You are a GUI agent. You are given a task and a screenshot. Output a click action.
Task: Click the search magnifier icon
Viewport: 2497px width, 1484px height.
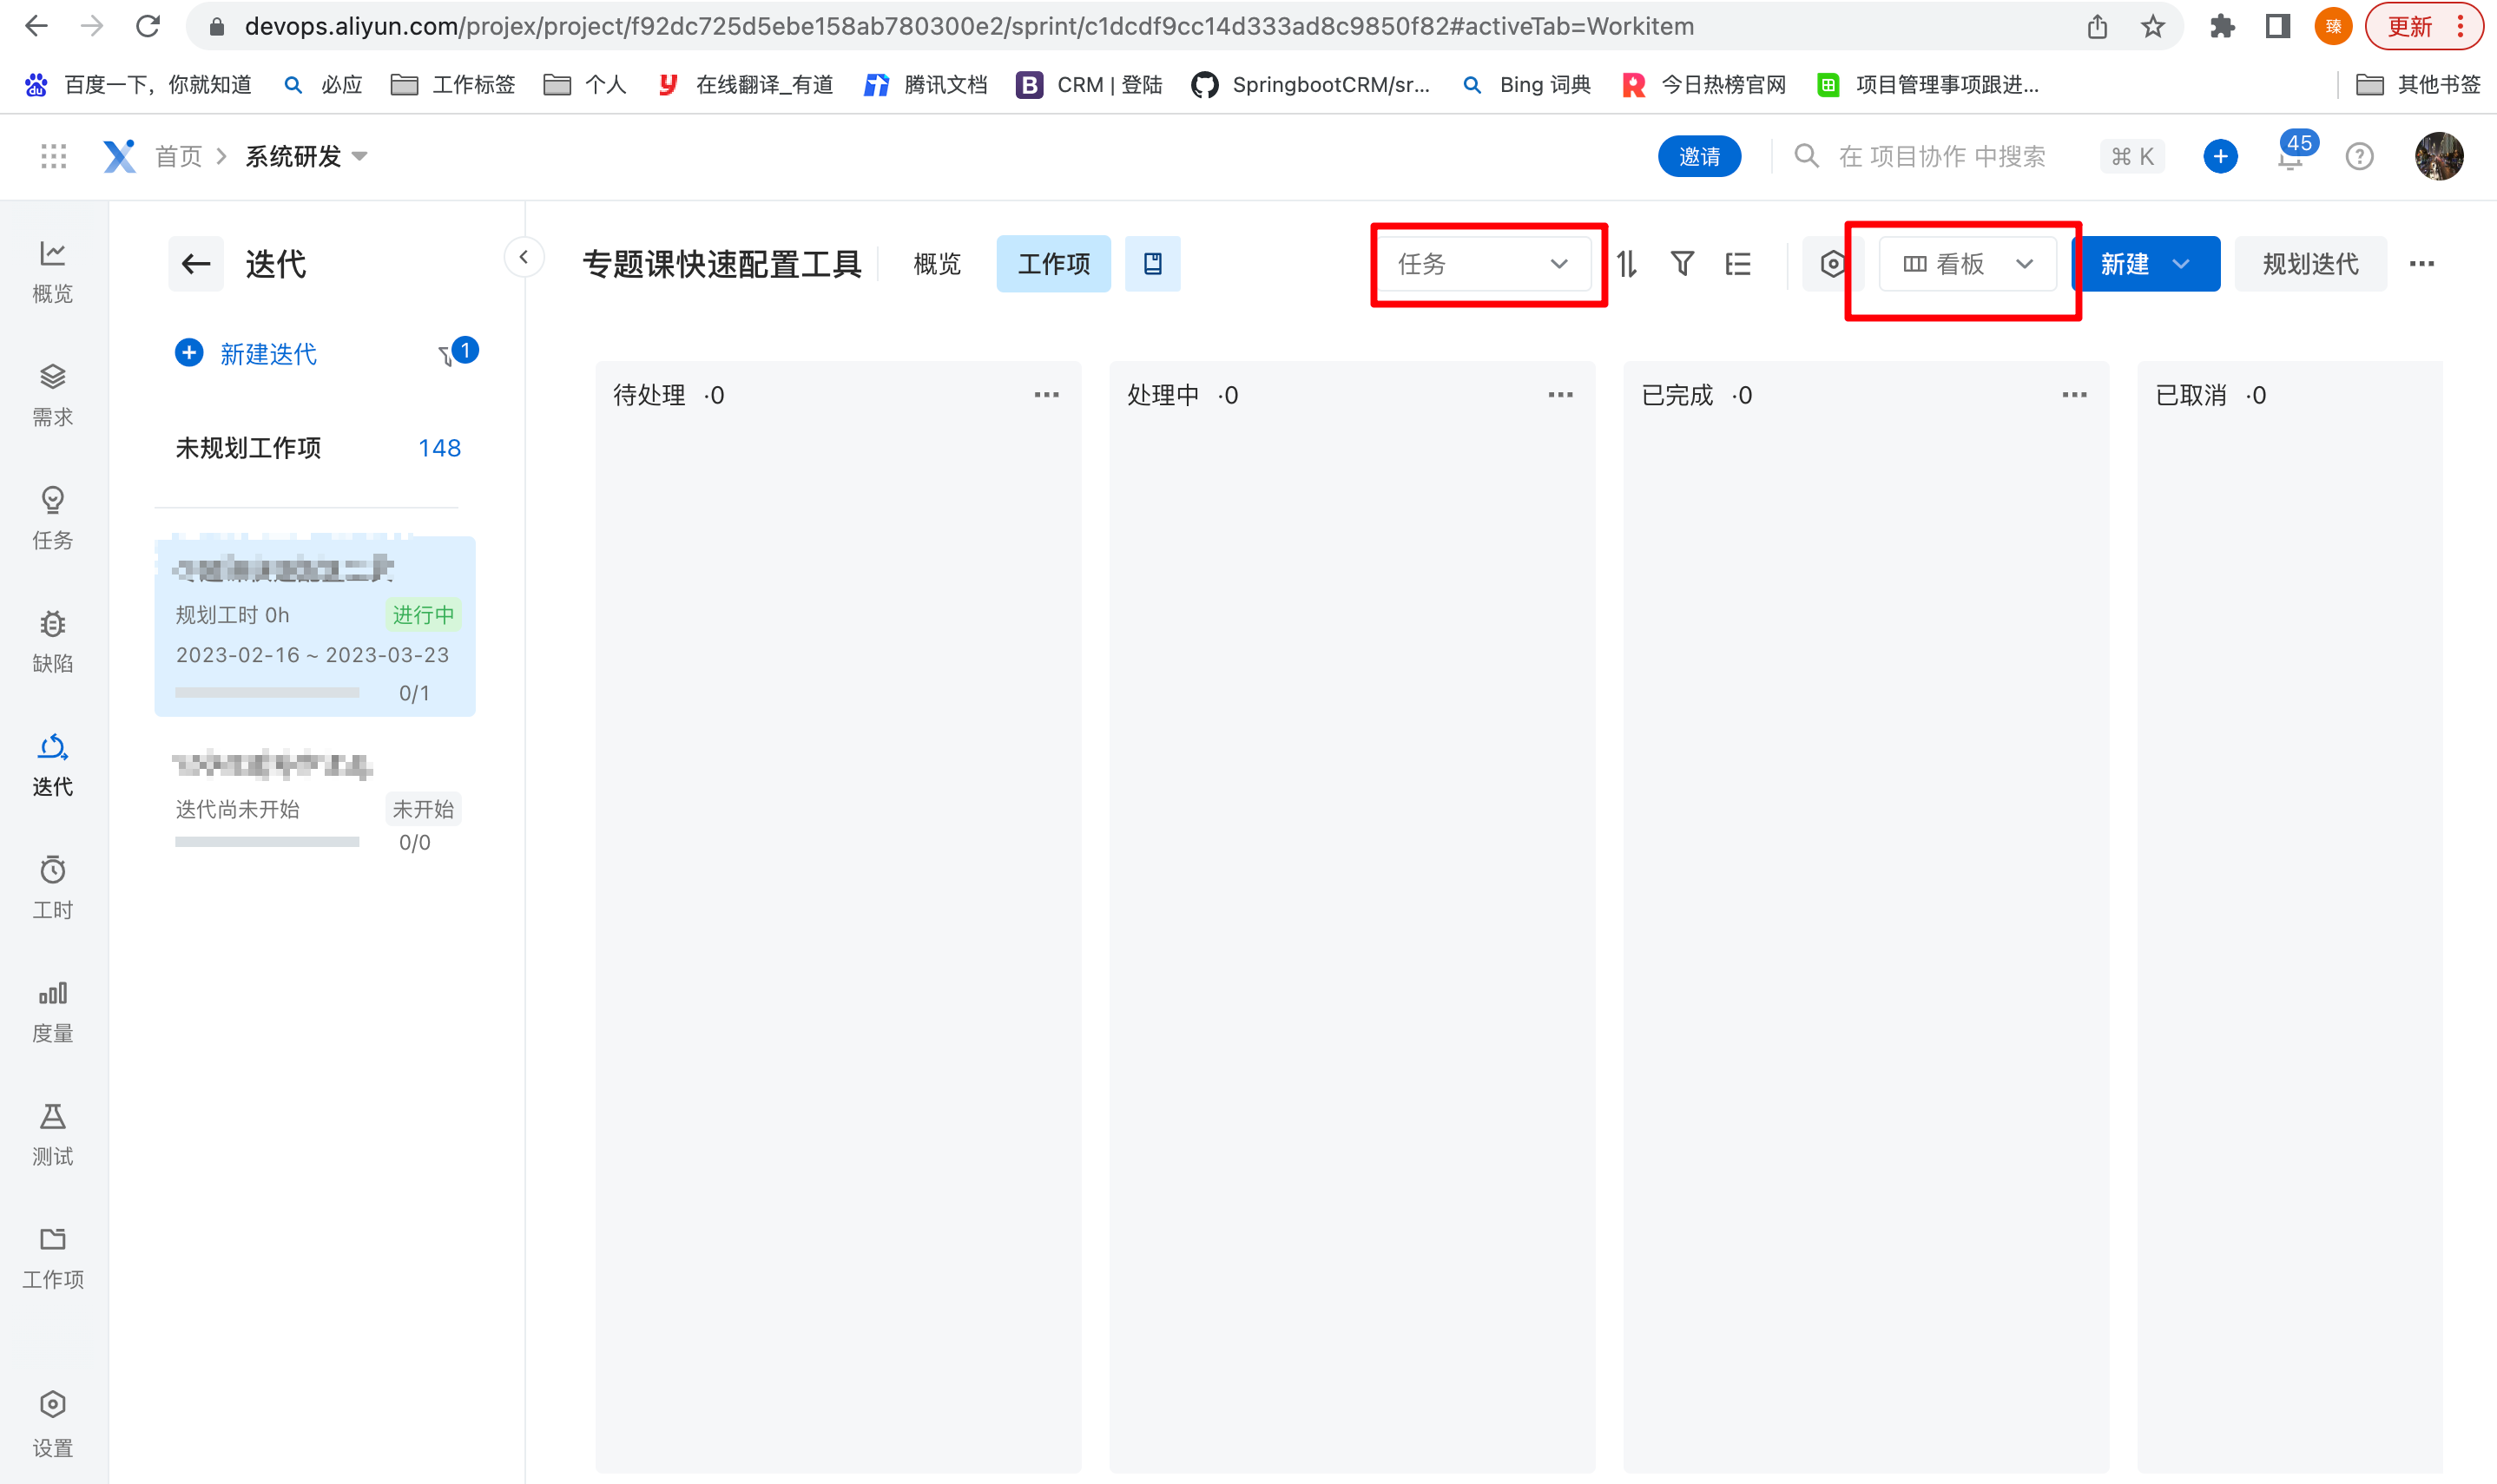[x=1806, y=156]
